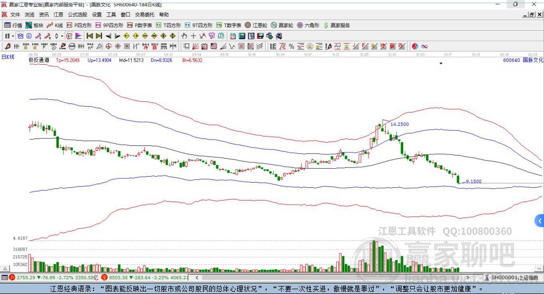Image resolution: width=544 pixels, height=294 pixels.
Task: Open the 资讯 menu
Action: pos(44,14)
